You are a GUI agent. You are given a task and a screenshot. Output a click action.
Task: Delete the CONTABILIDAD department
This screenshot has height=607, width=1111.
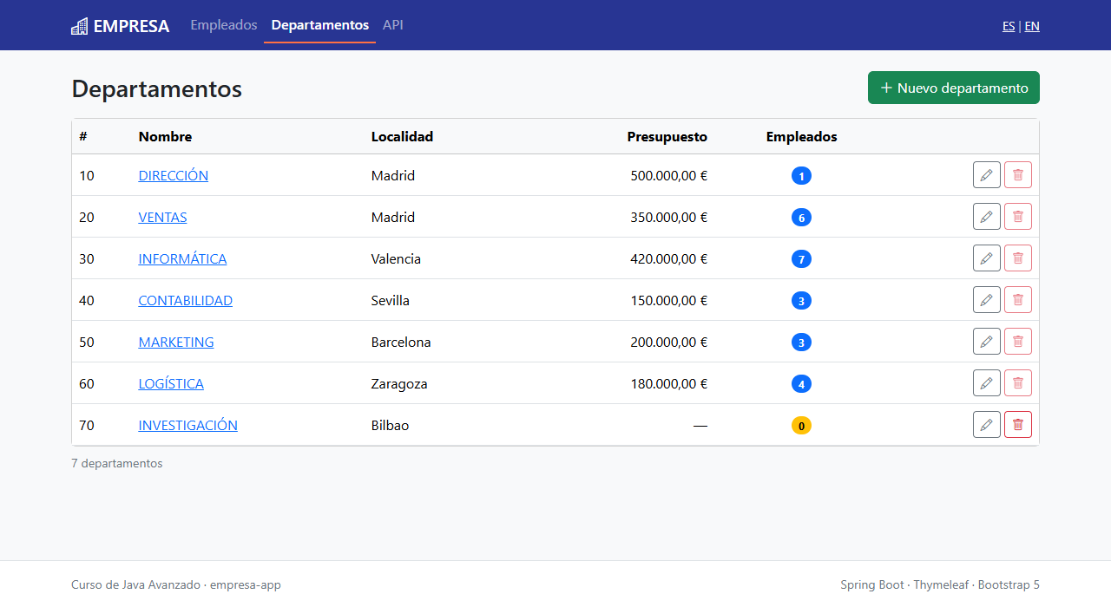pos(1018,300)
